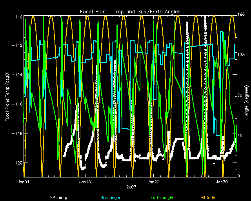Click the -118 left axis tick label
The height and width of the screenshot is (201, 251).
point(17,133)
